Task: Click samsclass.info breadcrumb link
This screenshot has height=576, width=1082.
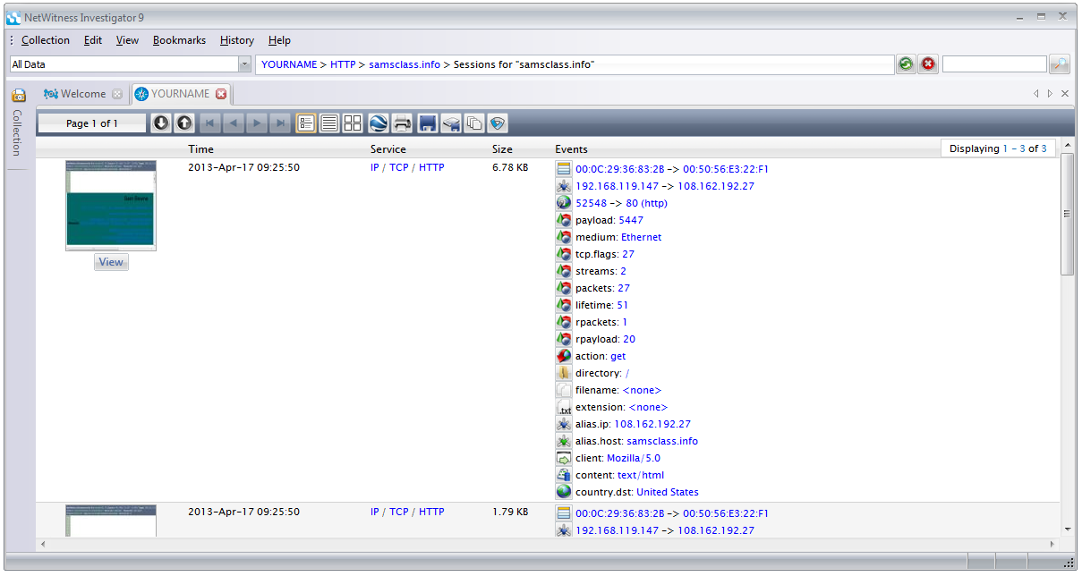Action: [x=405, y=64]
